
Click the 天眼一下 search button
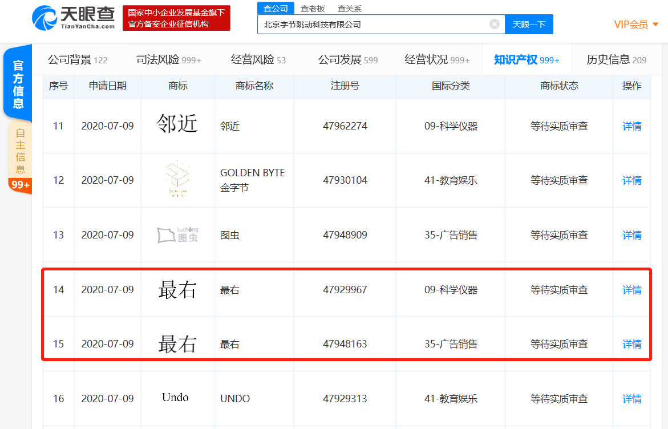(x=529, y=25)
